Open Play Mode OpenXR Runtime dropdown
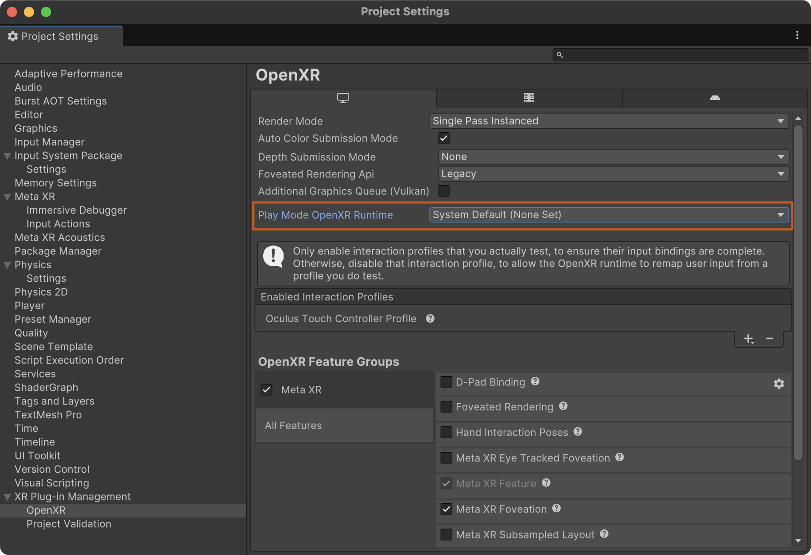The height and width of the screenshot is (555, 811). click(608, 215)
